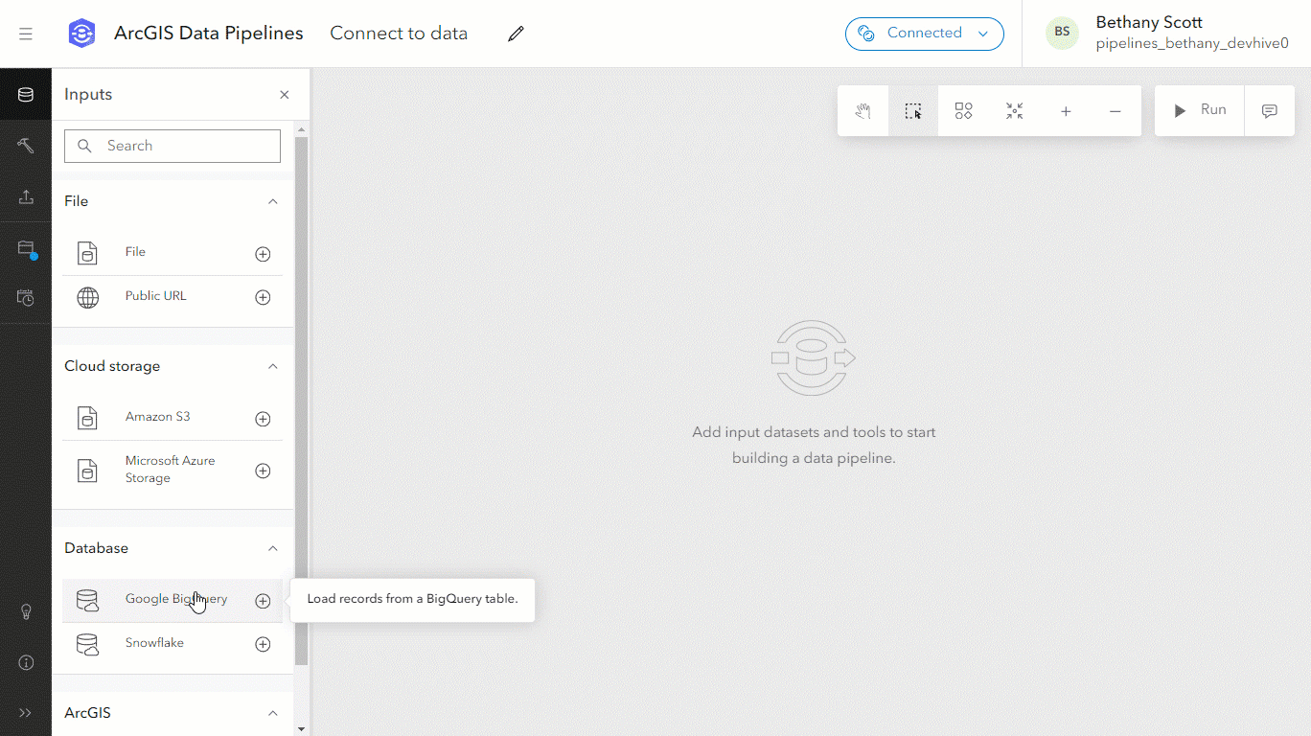Add a File input with plus icon
The image size is (1311, 736).
263,254
